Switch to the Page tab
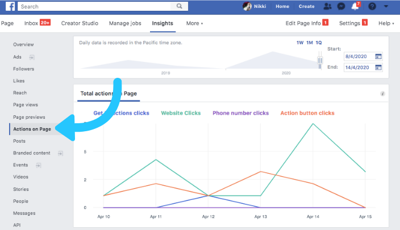 coord(7,23)
